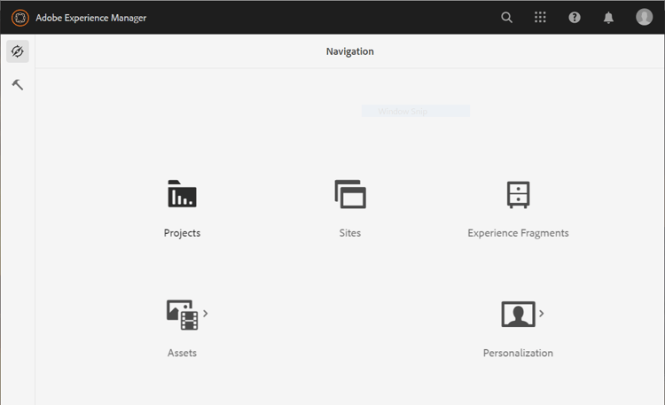The width and height of the screenshot is (665, 405).
Task: Click the Assets label
Action: point(182,353)
